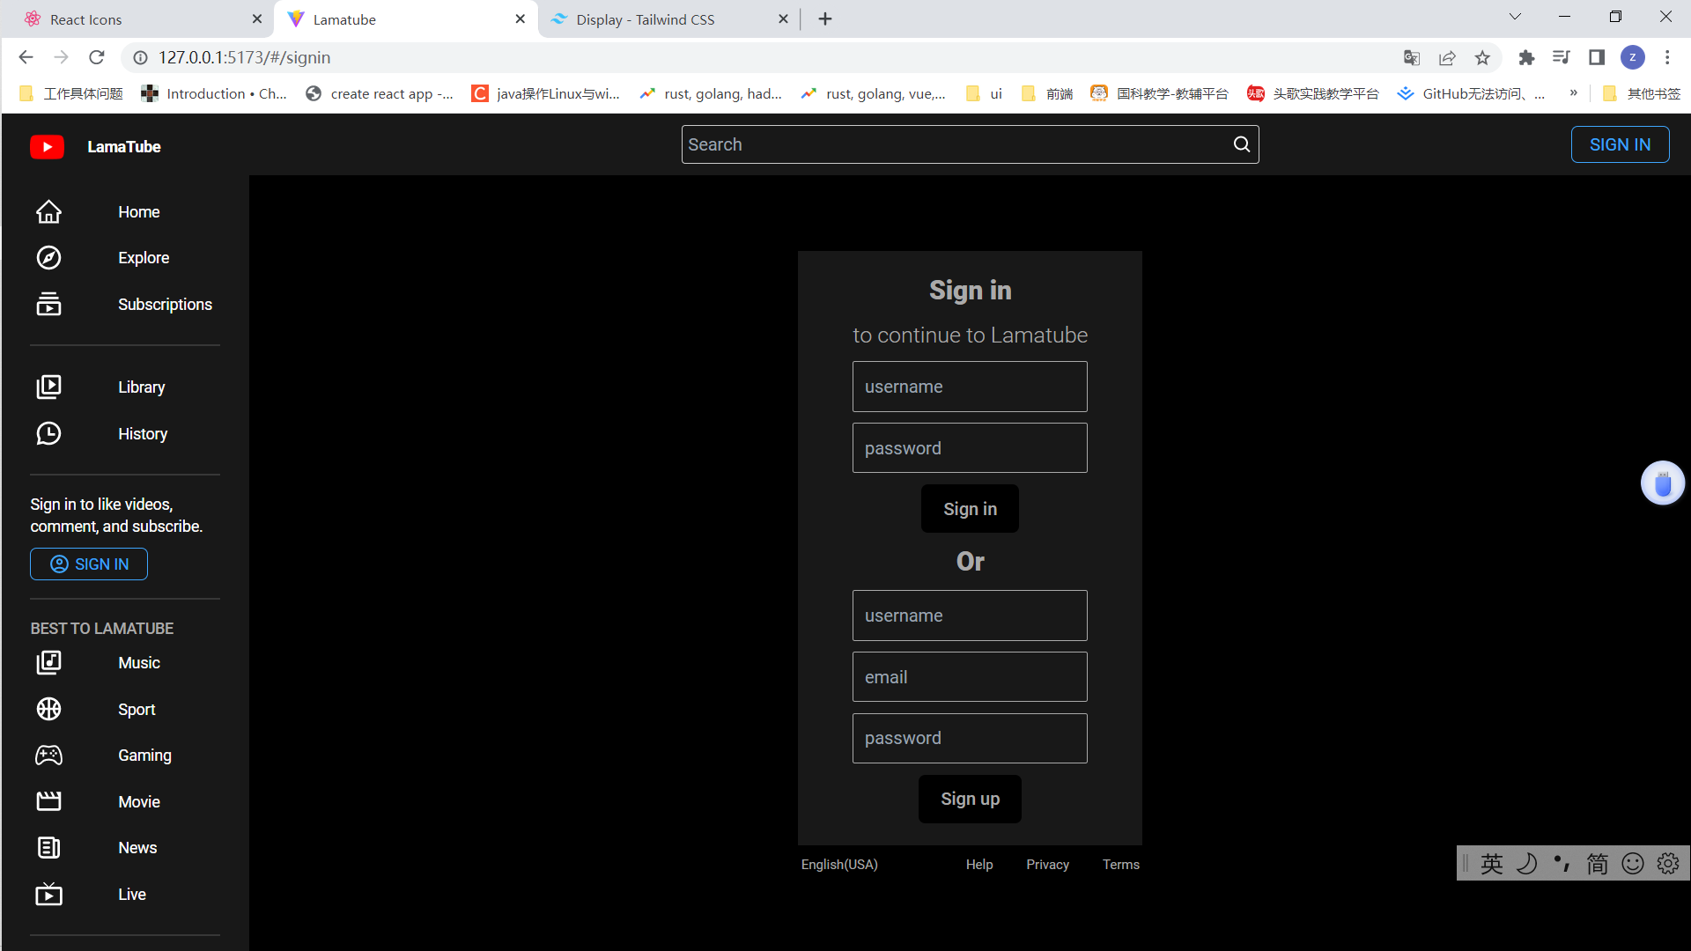Select the Home icon in the sidebar
1691x951 pixels.
click(x=48, y=211)
